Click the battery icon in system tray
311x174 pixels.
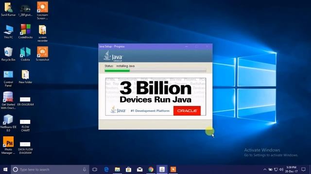click(x=270, y=170)
